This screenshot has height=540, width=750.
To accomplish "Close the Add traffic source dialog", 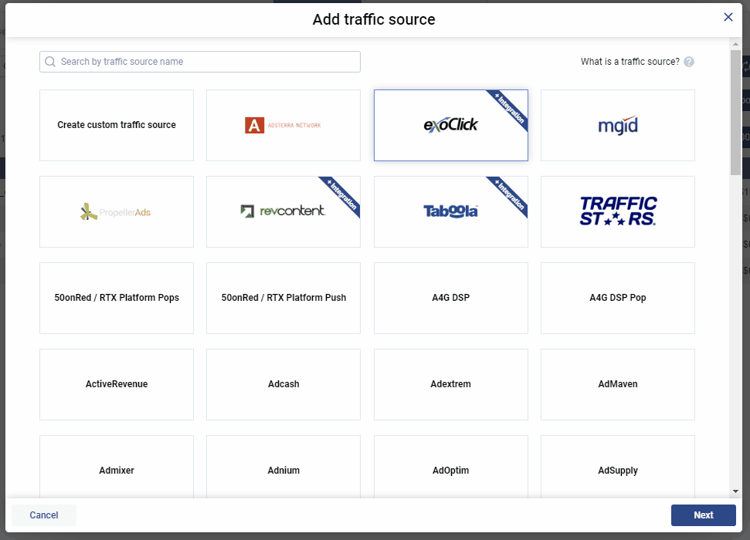I will [x=728, y=17].
